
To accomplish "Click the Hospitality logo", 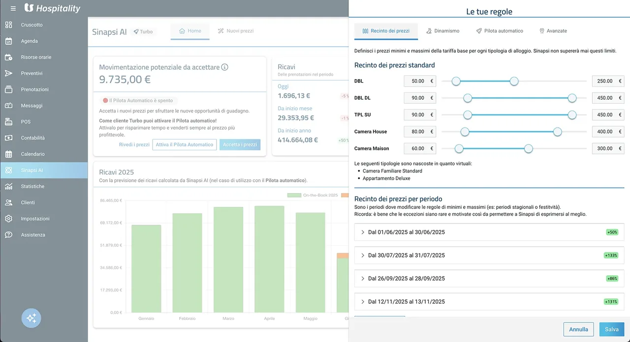I will click(52, 8).
